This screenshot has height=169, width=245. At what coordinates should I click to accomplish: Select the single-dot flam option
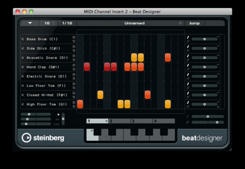pos(58,115)
